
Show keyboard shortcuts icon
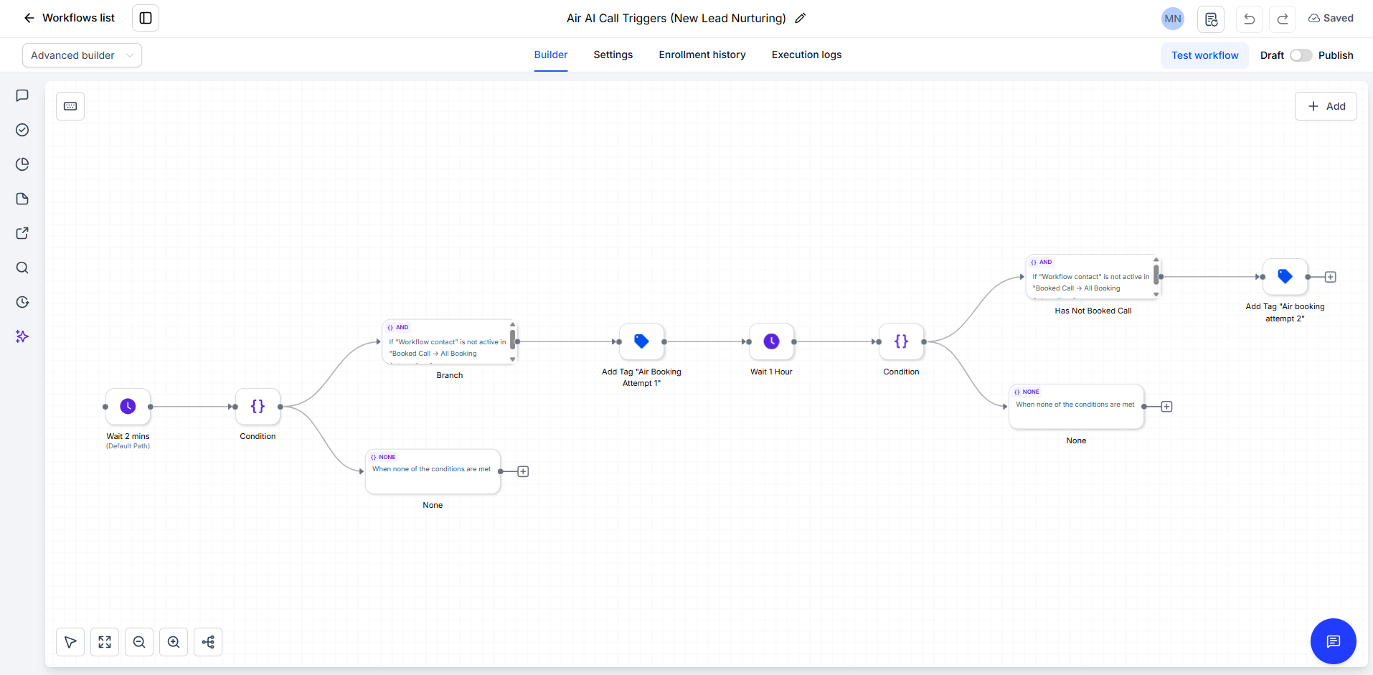(x=70, y=106)
